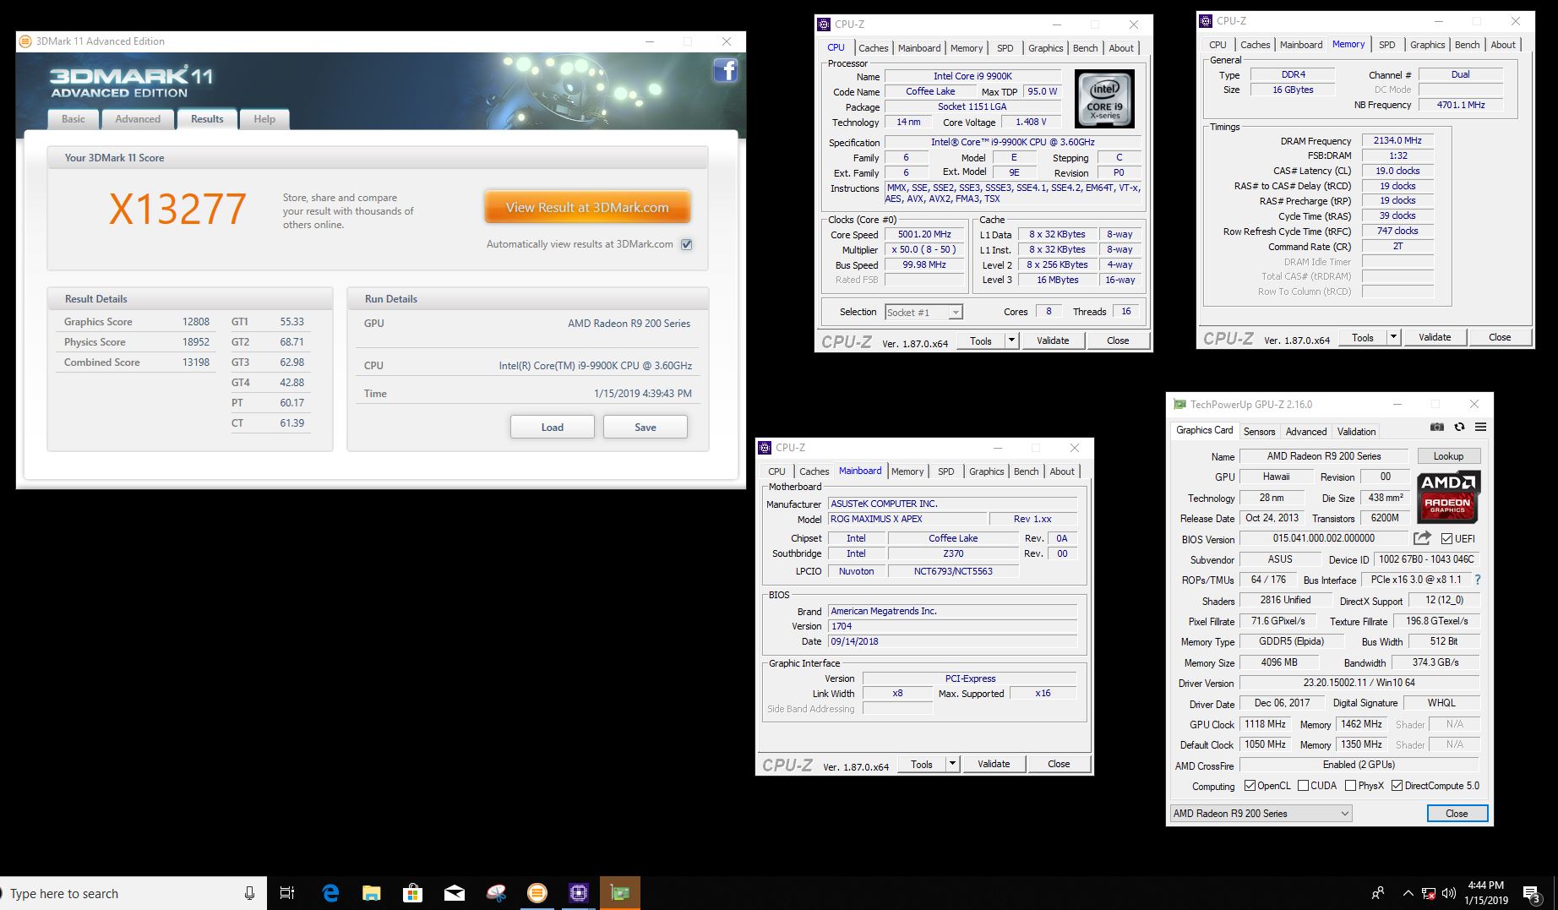Open the Help tab in 3DMark 11
This screenshot has height=910, width=1558.
pos(264,119)
